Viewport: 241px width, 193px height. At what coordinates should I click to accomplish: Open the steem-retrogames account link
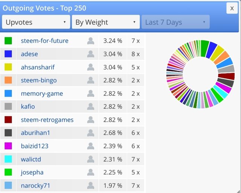47,120
